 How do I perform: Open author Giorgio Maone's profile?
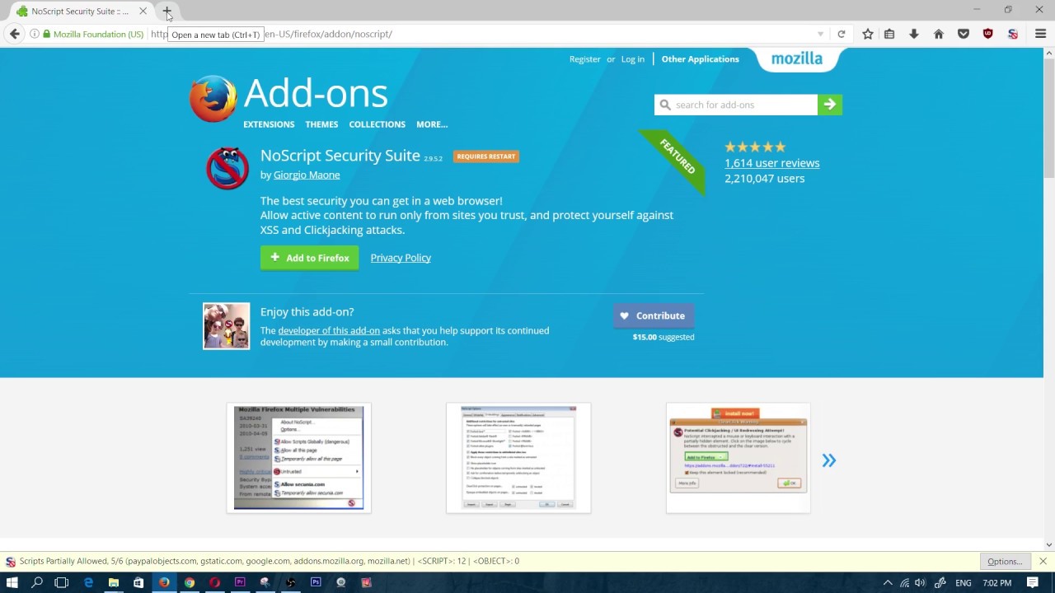pyautogui.click(x=307, y=175)
